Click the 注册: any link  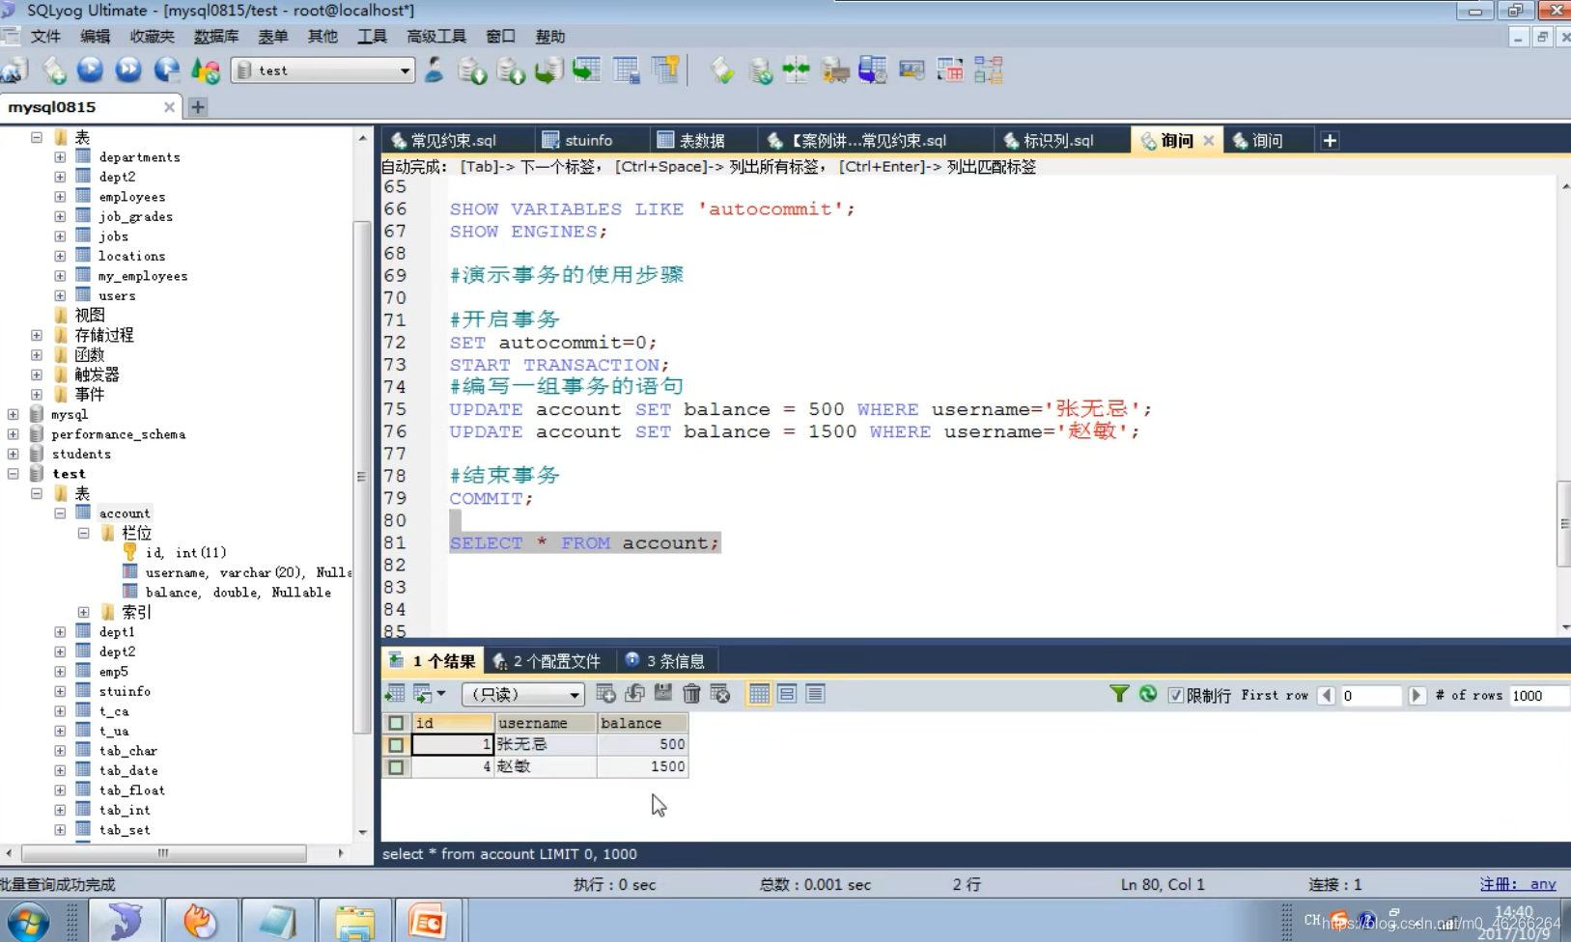click(x=1518, y=884)
